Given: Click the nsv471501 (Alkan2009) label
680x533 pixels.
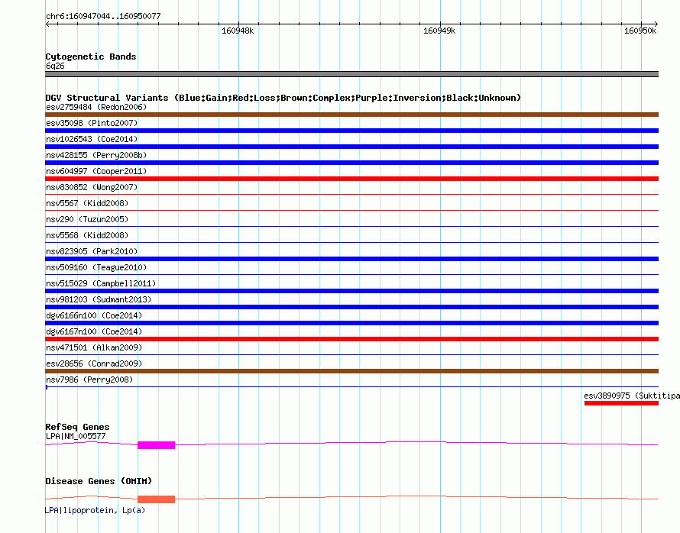Looking at the screenshot, I should [94, 347].
